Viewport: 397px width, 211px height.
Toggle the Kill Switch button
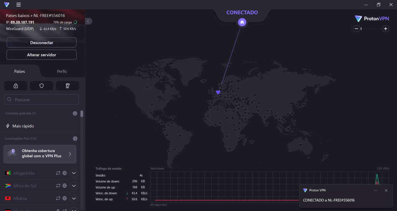[x=67, y=86]
